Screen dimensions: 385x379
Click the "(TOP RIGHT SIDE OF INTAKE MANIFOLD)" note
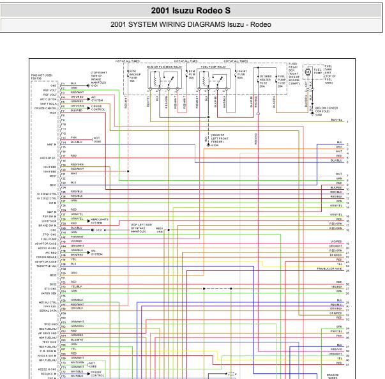[99, 78]
